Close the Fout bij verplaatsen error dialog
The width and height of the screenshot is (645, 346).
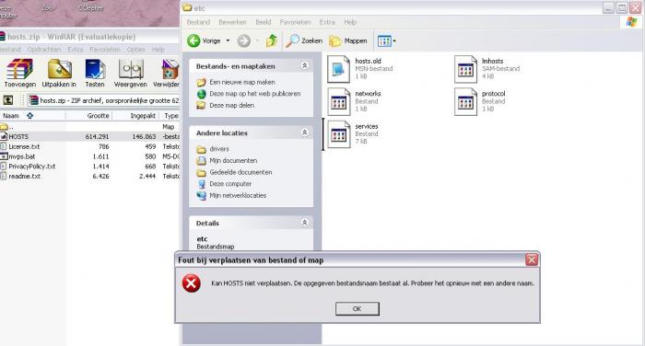[x=532, y=259]
